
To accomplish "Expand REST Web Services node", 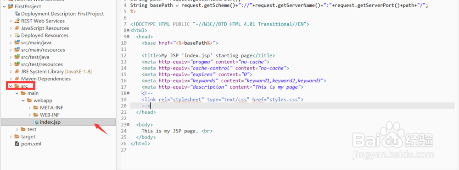I will click(x=11, y=21).
